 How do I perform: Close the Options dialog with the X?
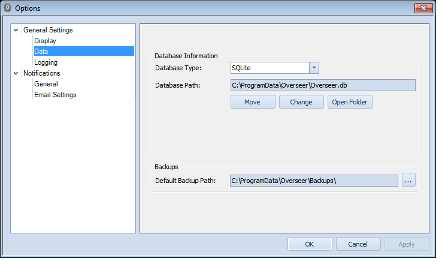coord(423,8)
